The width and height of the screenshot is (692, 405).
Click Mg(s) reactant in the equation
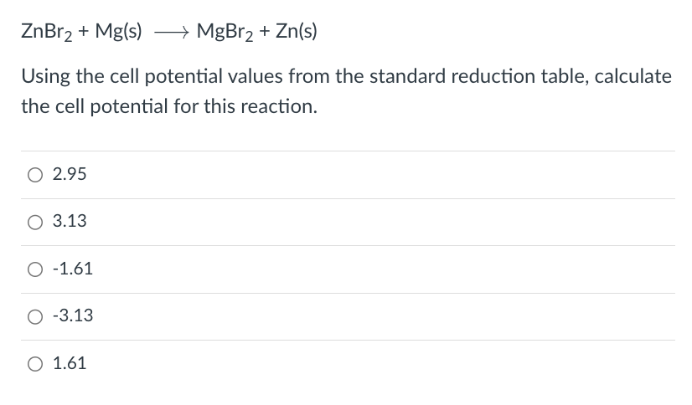pyautogui.click(x=118, y=32)
